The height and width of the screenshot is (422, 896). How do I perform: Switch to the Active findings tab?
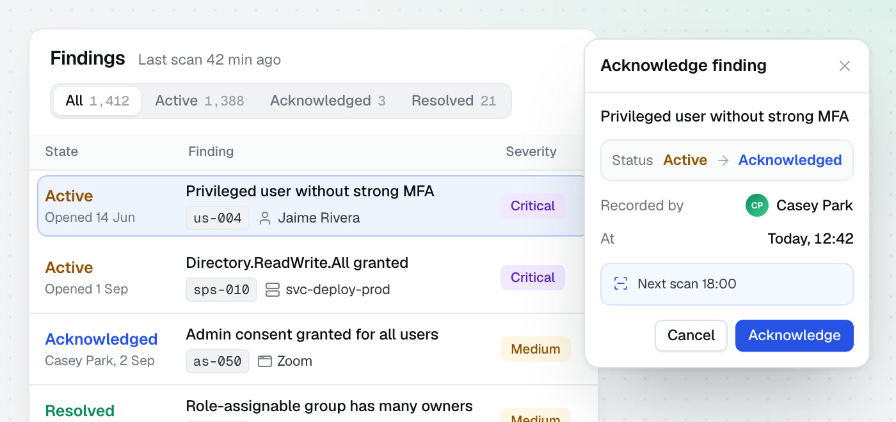pyautogui.click(x=200, y=101)
